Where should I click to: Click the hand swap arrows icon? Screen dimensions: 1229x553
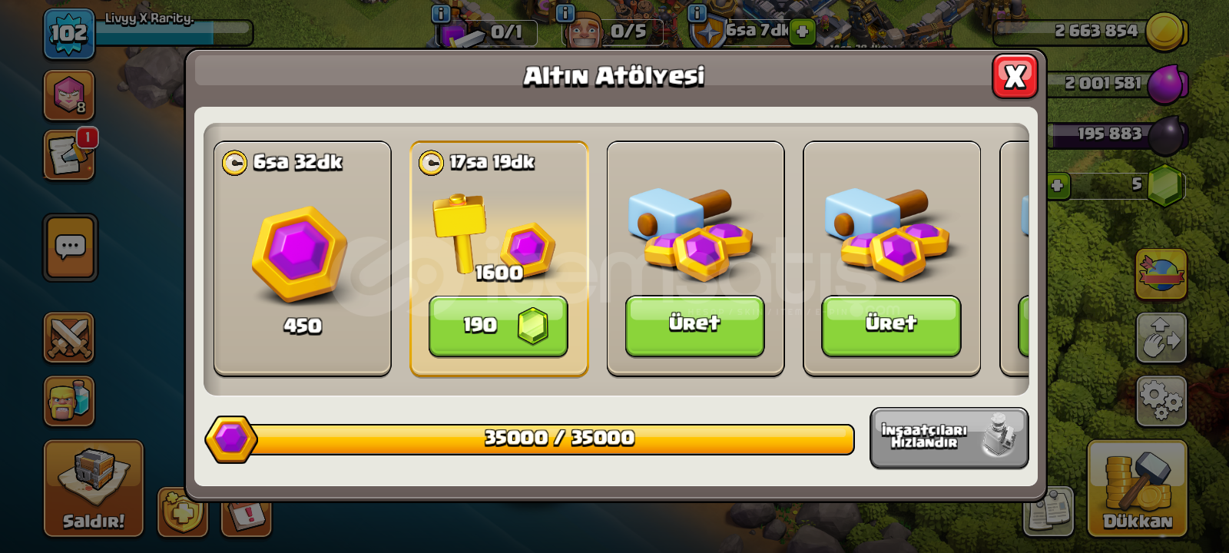tap(1161, 337)
